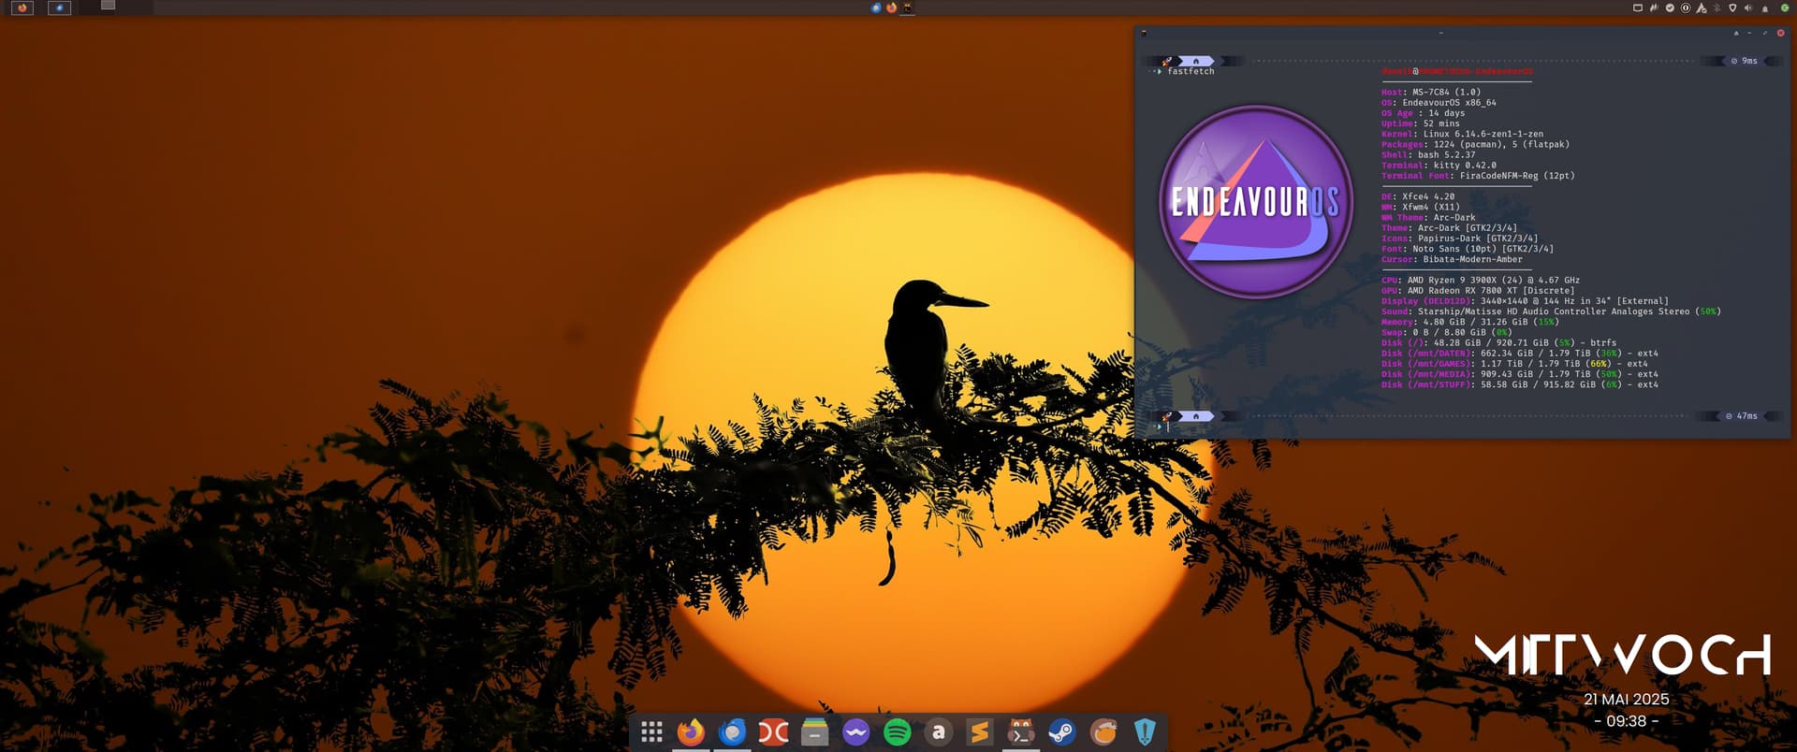Focus kitty in the top panel window list

[907, 7]
